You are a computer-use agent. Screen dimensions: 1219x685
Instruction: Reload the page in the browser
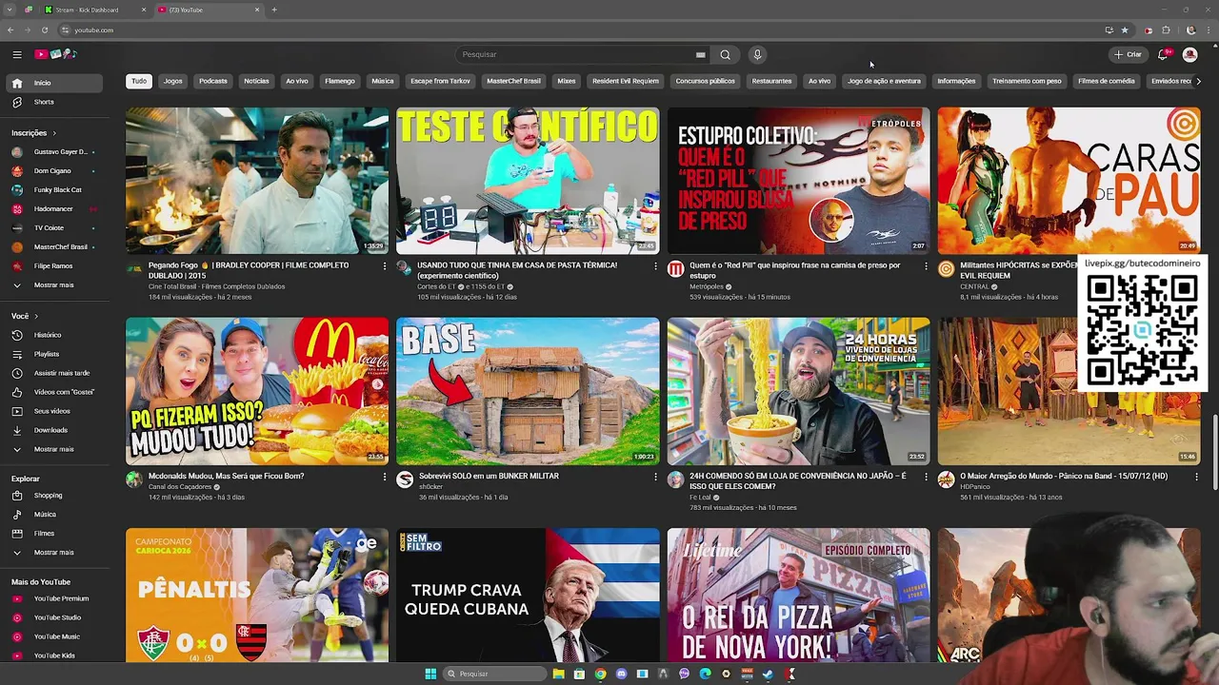tap(44, 29)
